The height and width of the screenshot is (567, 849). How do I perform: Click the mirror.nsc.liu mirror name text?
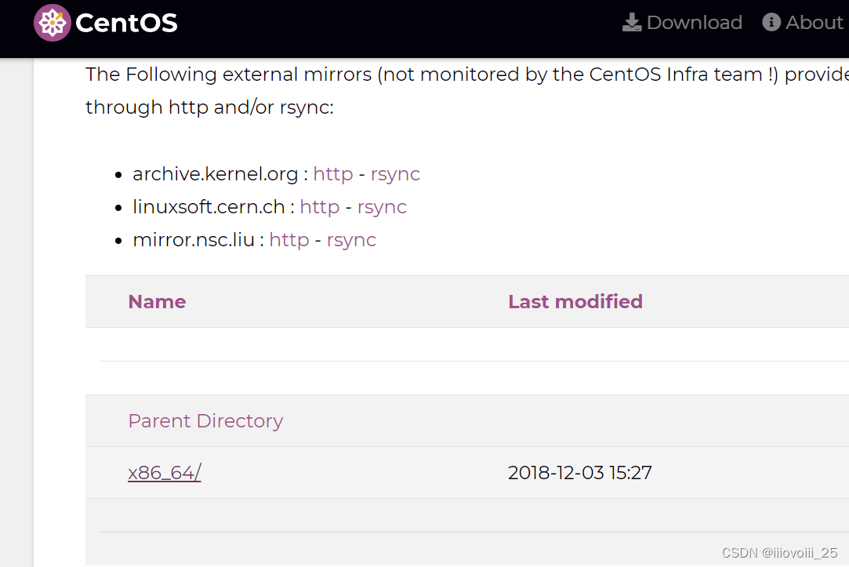coord(194,240)
